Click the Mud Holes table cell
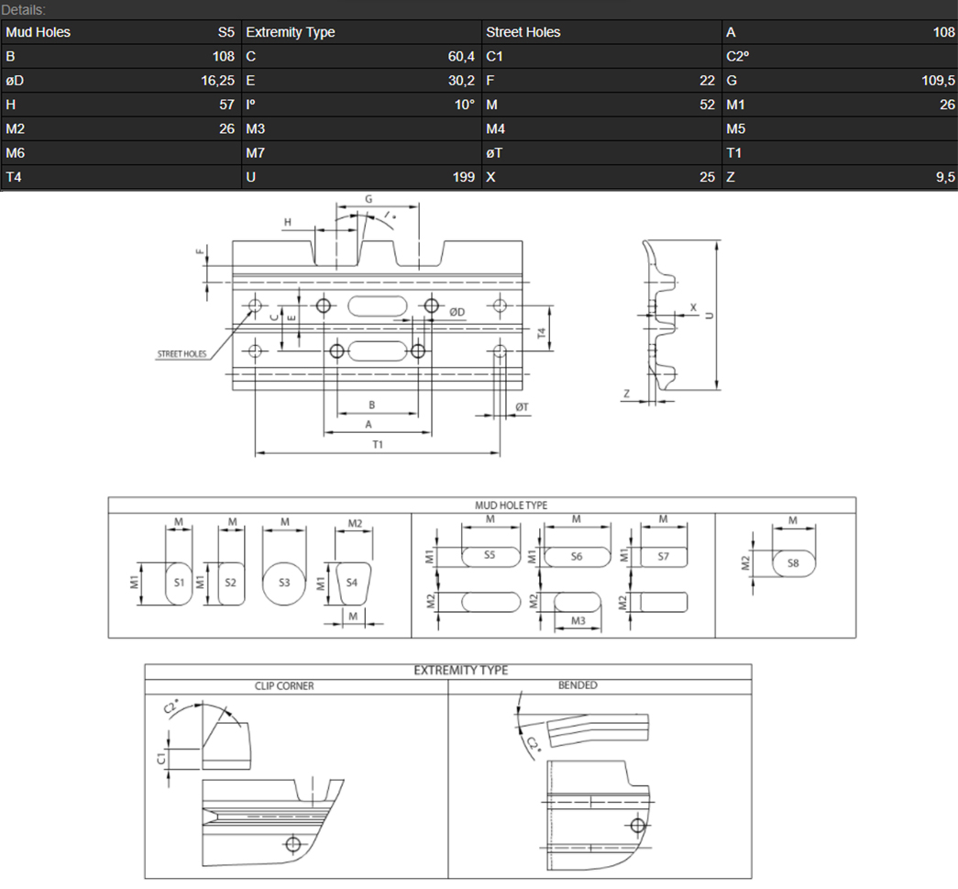Image resolution: width=958 pixels, height=889 pixels. point(120,32)
